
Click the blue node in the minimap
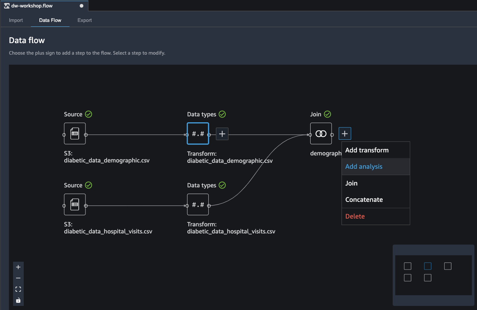pos(428,266)
